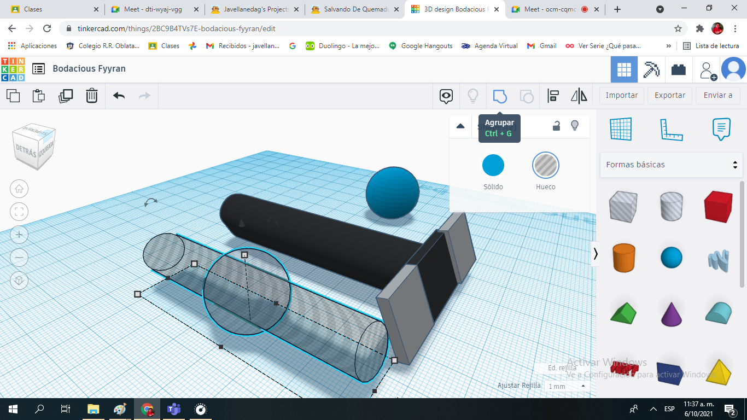
Task: Select the Workplane tool
Action: click(x=621, y=129)
